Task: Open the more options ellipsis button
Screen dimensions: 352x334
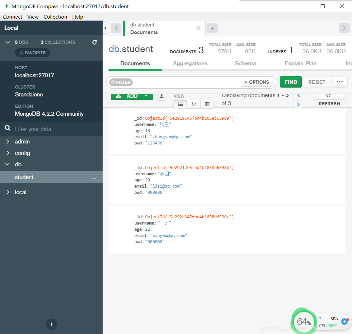Action: point(340,82)
